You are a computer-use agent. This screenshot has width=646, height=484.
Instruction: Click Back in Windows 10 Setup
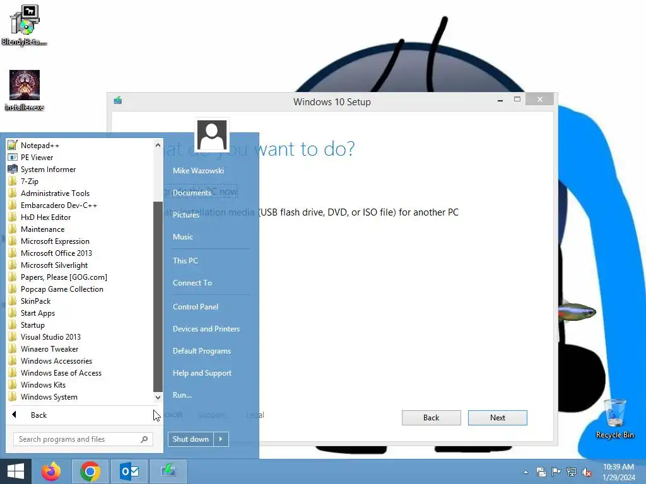click(x=432, y=418)
